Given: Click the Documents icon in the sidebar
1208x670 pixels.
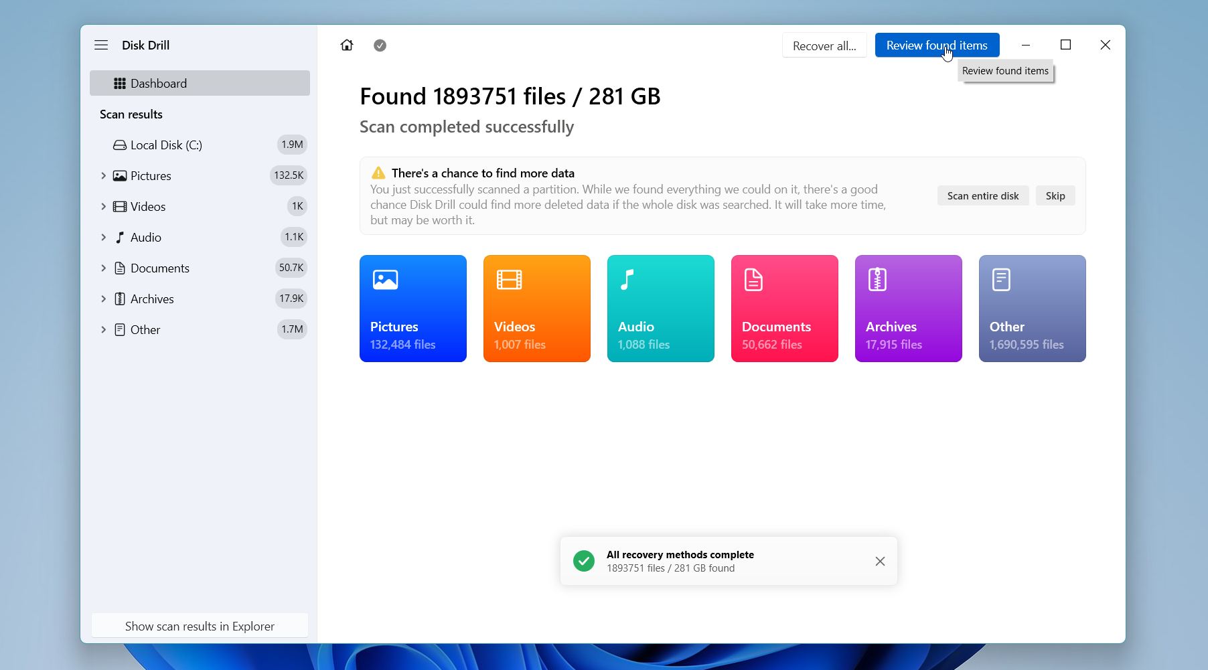Looking at the screenshot, I should pyautogui.click(x=120, y=268).
